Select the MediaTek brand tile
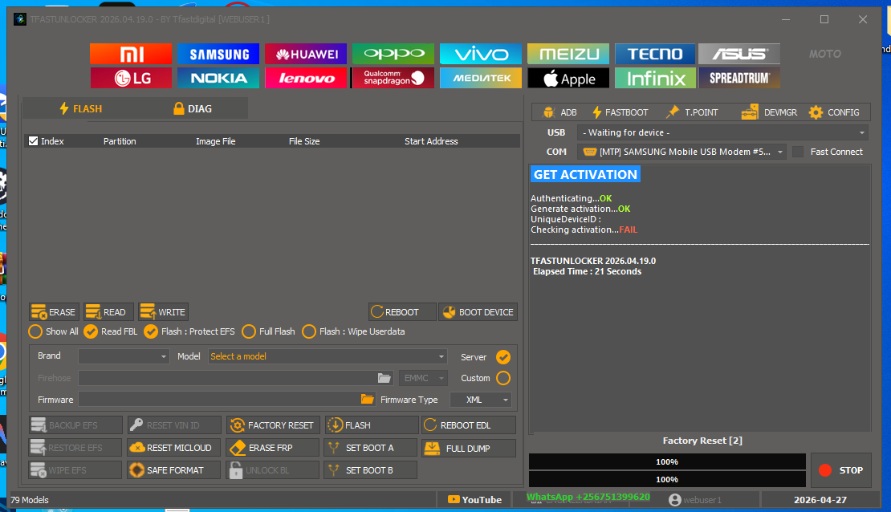 [x=481, y=78]
